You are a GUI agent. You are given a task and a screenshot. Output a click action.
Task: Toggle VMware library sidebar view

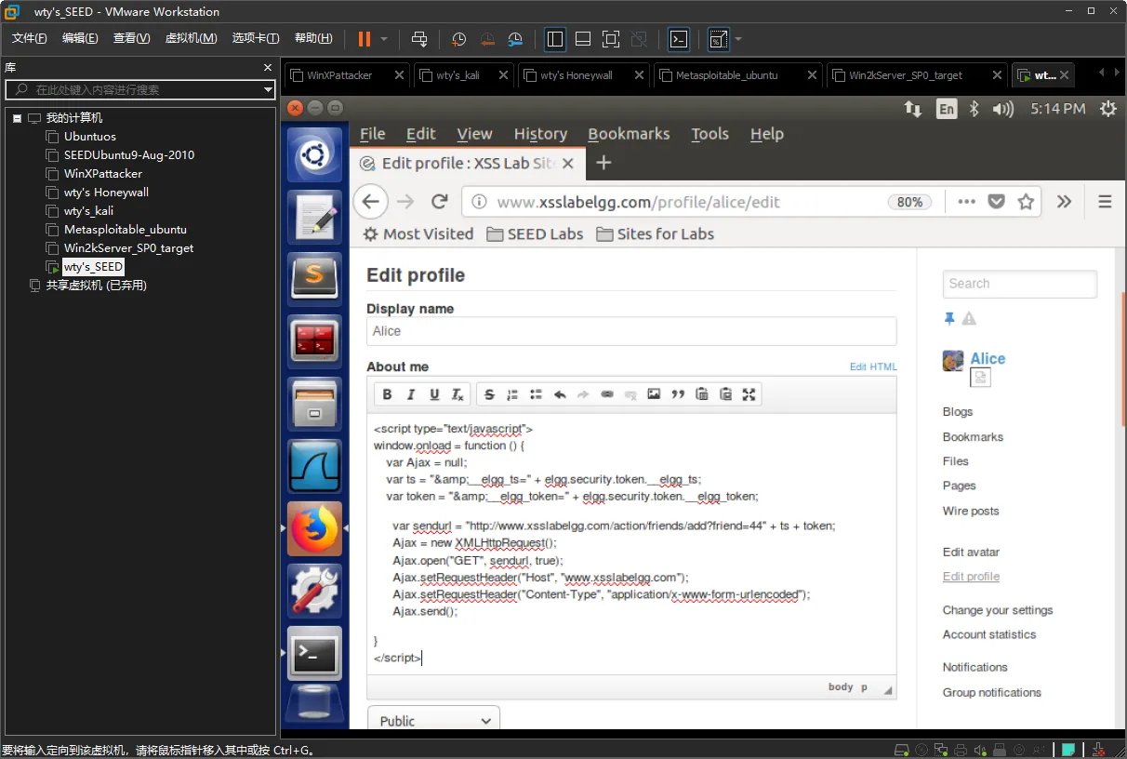pyautogui.click(x=555, y=39)
